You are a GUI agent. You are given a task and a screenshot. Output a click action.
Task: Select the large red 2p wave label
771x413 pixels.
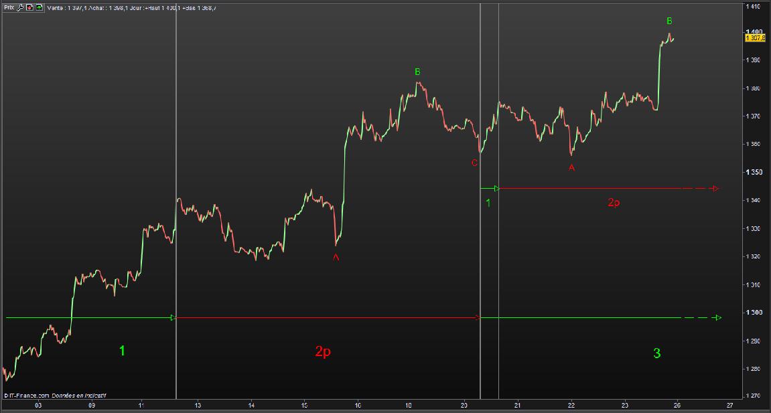(322, 352)
